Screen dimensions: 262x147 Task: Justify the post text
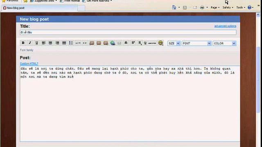[64, 43]
